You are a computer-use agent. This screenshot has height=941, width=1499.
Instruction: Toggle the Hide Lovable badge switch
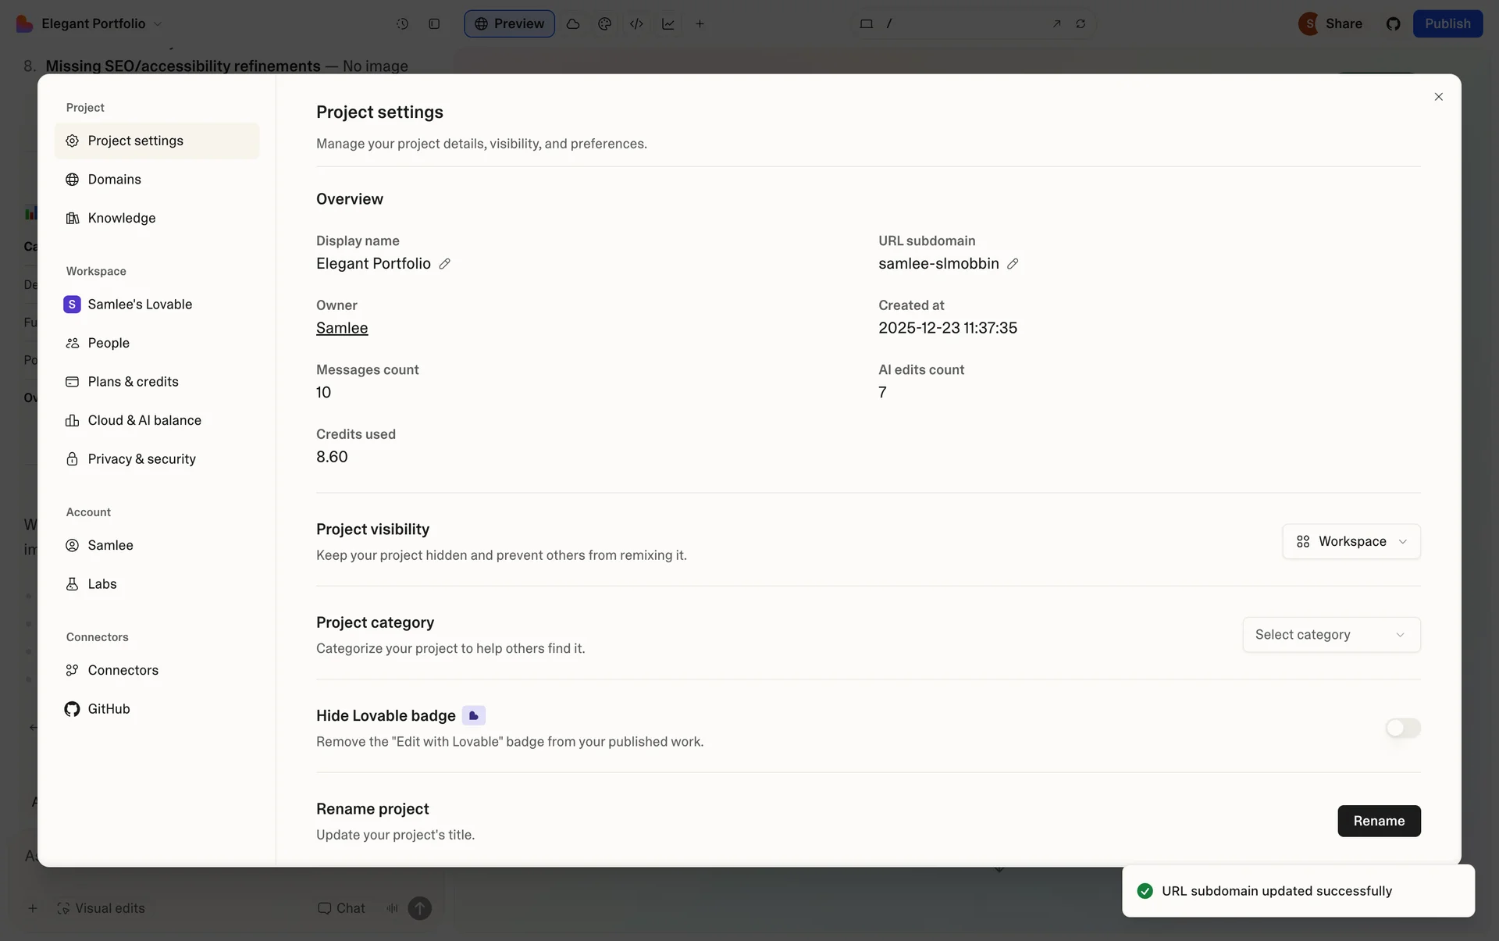pyautogui.click(x=1402, y=728)
